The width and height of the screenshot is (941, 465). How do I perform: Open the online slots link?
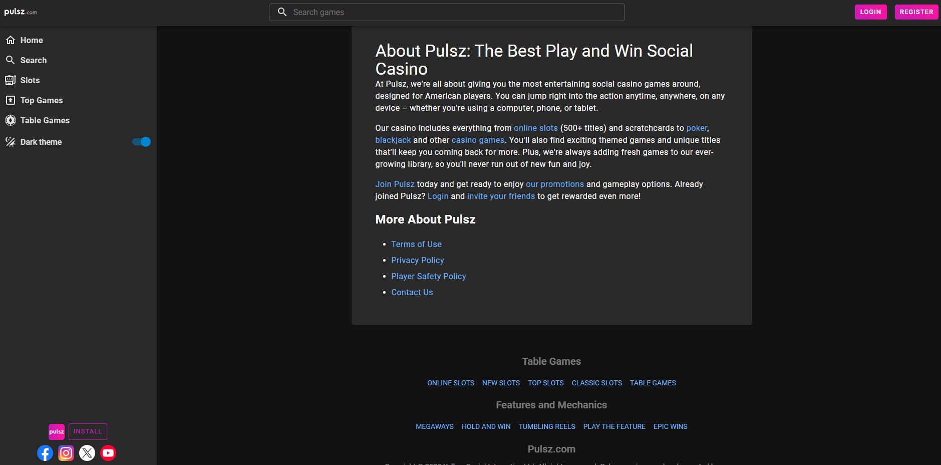536,128
